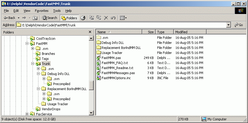Click the Go button

[x=239, y=25]
